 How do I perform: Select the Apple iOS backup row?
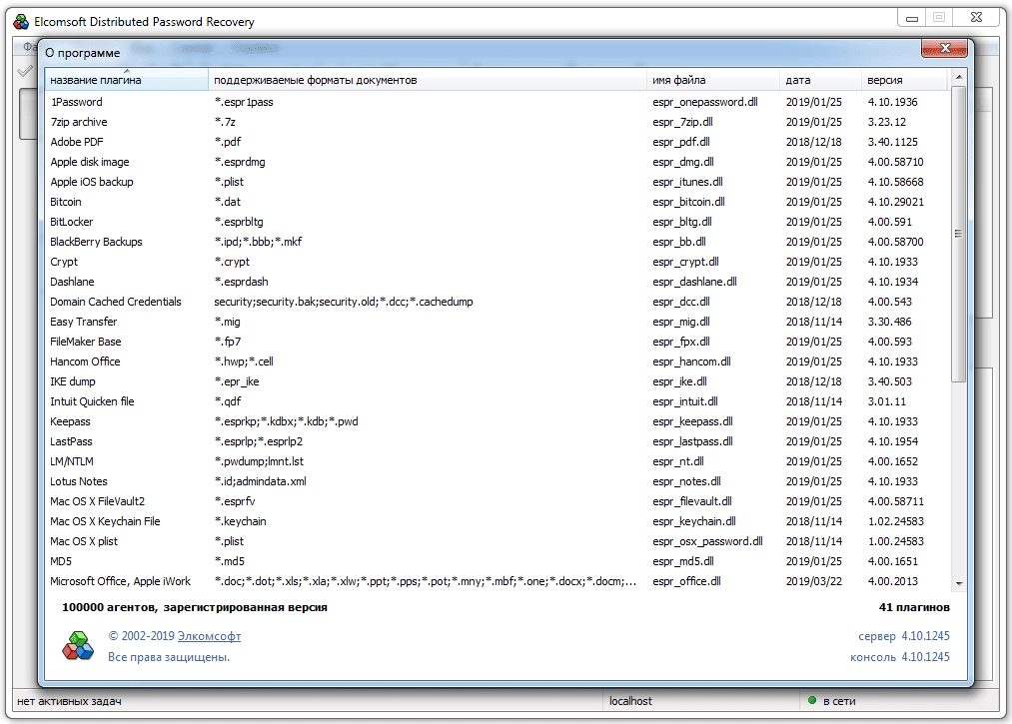[x=497, y=182]
